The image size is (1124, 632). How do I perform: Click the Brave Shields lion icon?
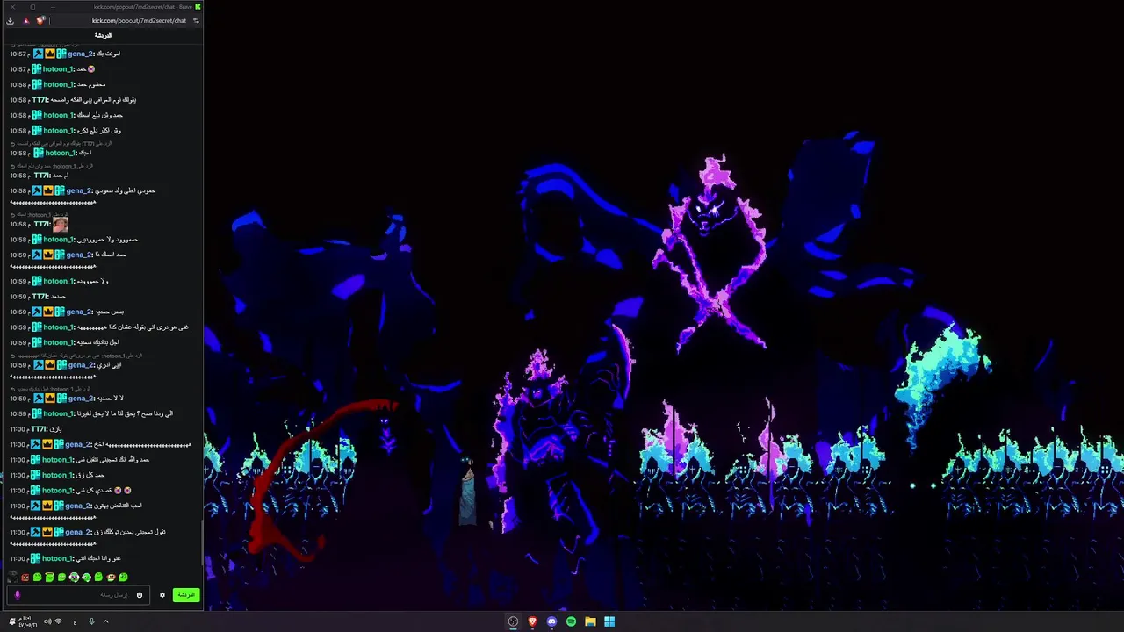pyautogui.click(x=40, y=20)
